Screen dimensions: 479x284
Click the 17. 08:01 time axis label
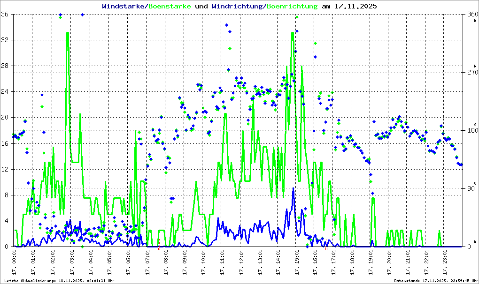(166, 262)
